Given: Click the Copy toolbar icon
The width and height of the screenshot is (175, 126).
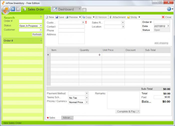Looking at the screenshot, I should point(83,17).
